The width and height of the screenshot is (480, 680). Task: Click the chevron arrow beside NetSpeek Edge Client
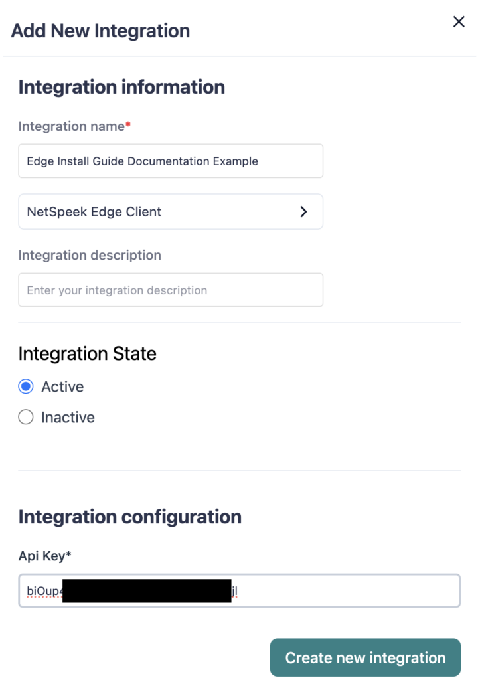tap(303, 212)
